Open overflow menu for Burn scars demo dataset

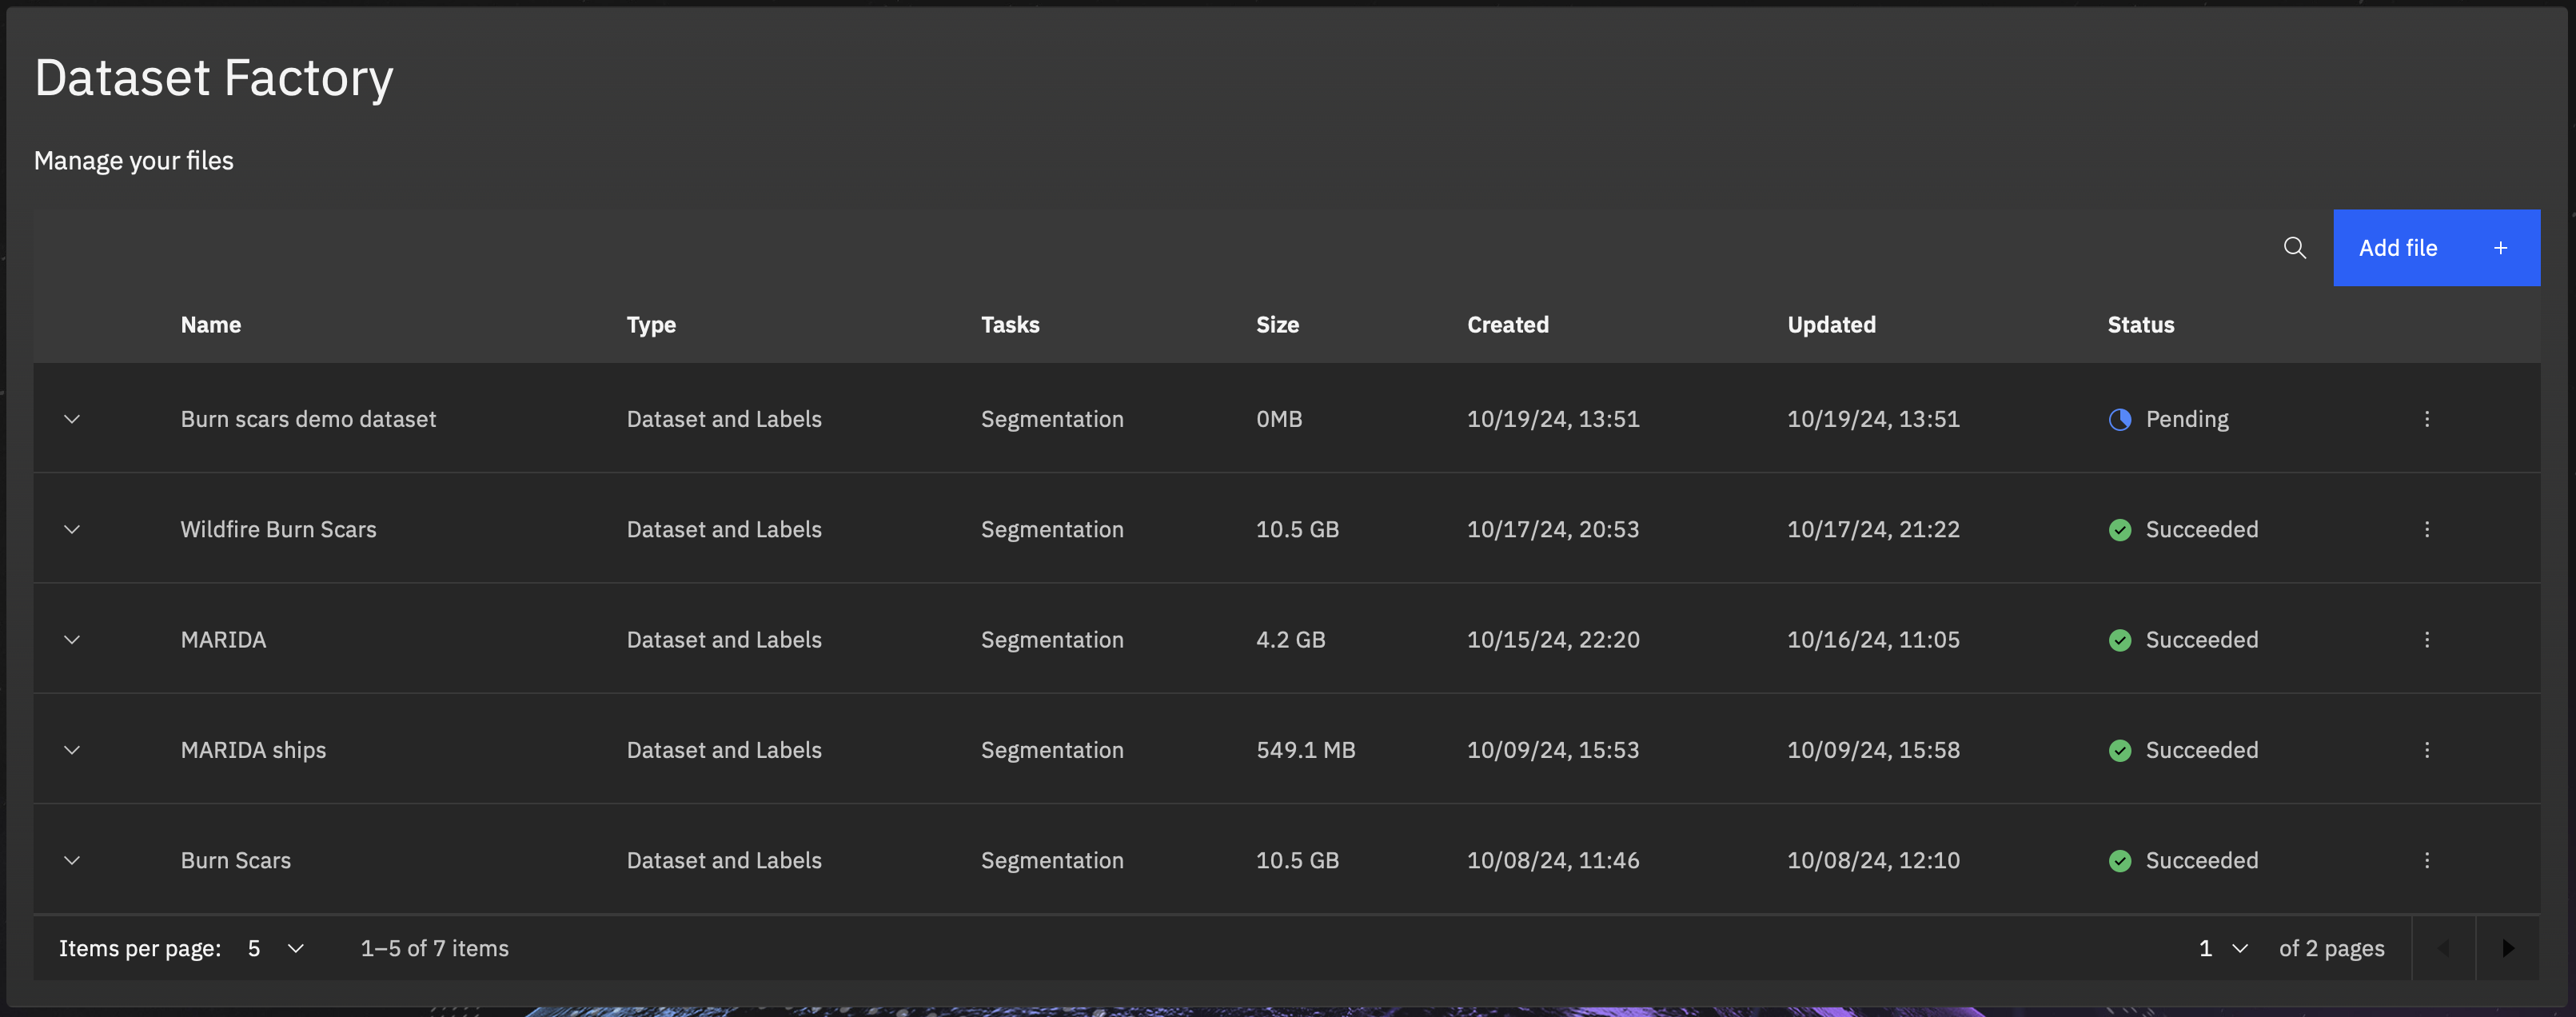tap(2426, 419)
